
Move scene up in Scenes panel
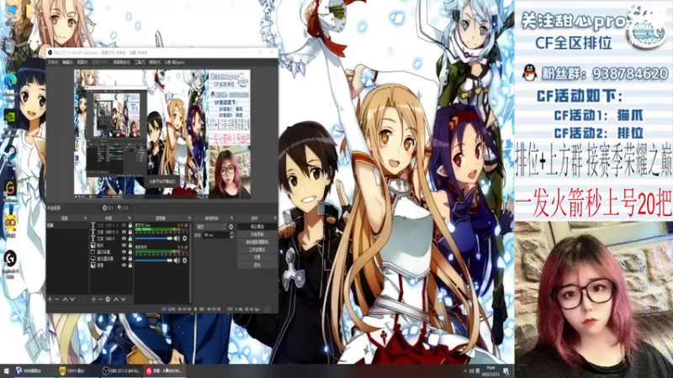(66, 299)
